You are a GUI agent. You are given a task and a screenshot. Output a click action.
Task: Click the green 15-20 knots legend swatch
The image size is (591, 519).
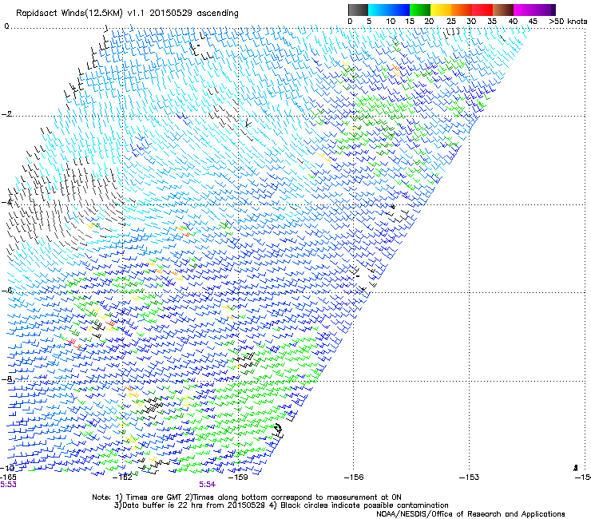(x=420, y=10)
